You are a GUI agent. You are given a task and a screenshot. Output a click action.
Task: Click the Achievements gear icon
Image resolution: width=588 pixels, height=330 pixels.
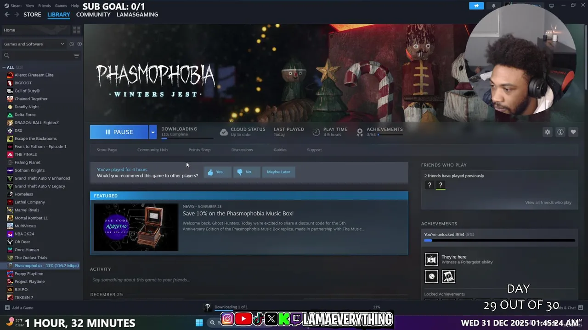tap(360, 132)
